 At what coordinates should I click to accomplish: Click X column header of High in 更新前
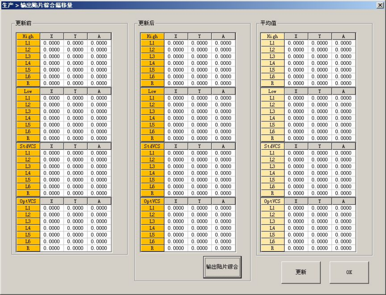tap(52, 36)
